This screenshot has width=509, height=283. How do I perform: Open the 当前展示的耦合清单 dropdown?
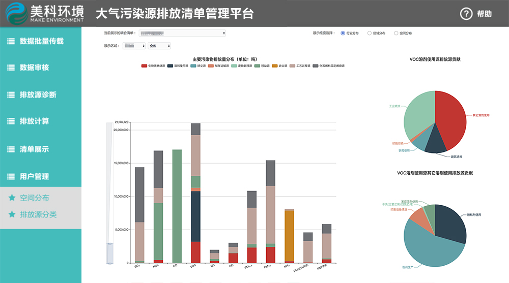pyautogui.click(x=182, y=33)
